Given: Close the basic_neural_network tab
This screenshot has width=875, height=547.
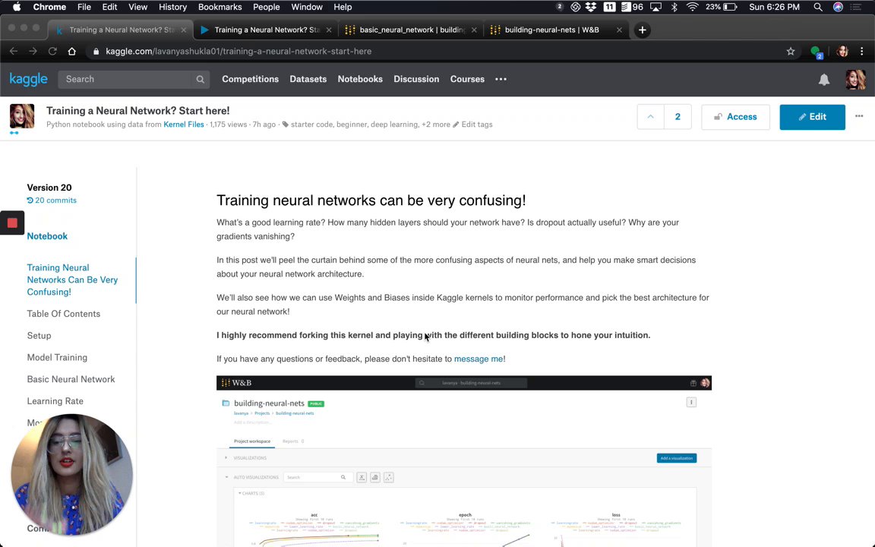Looking at the screenshot, I should [x=474, y=30].
